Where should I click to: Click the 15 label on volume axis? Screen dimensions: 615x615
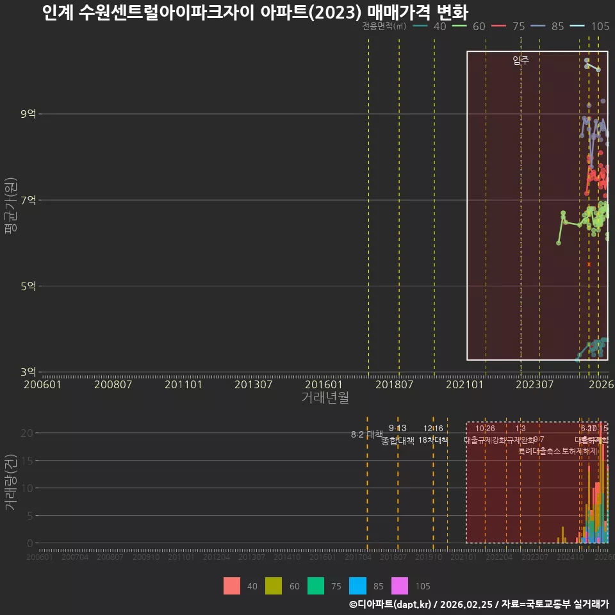coord(27,461)
